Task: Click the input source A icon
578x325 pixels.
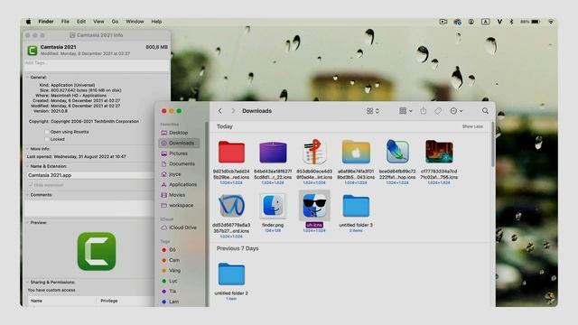Action: (486, 22)
